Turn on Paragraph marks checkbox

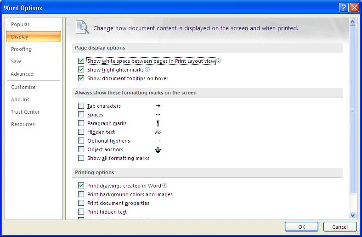81,123
